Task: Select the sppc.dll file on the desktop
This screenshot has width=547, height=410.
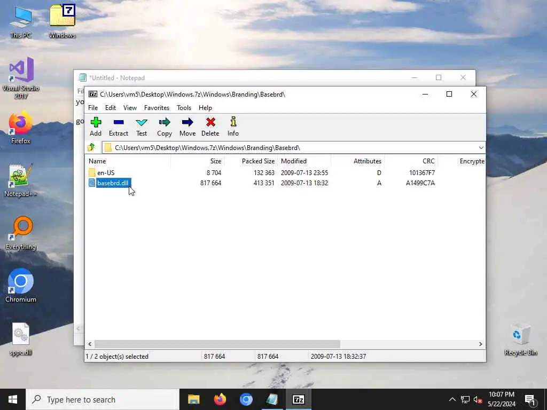Action: 21,339
